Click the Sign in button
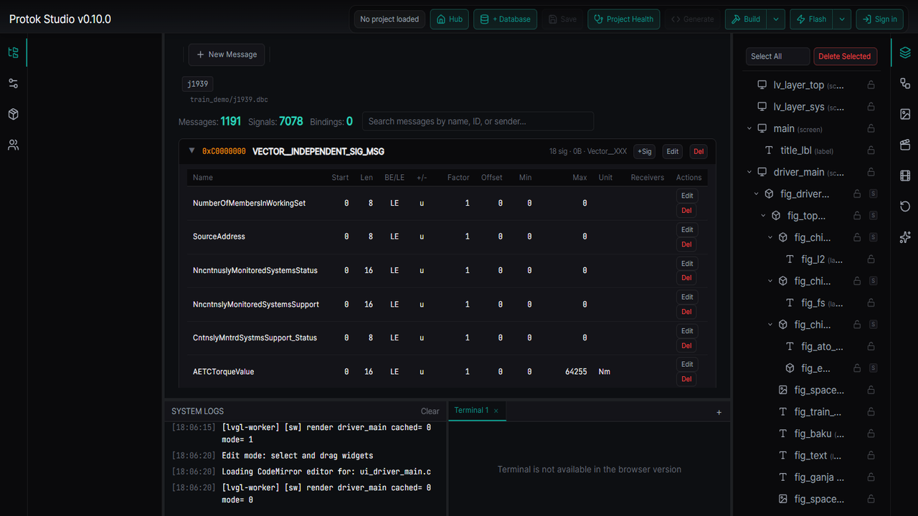918x516 pixels. (879, 19)
